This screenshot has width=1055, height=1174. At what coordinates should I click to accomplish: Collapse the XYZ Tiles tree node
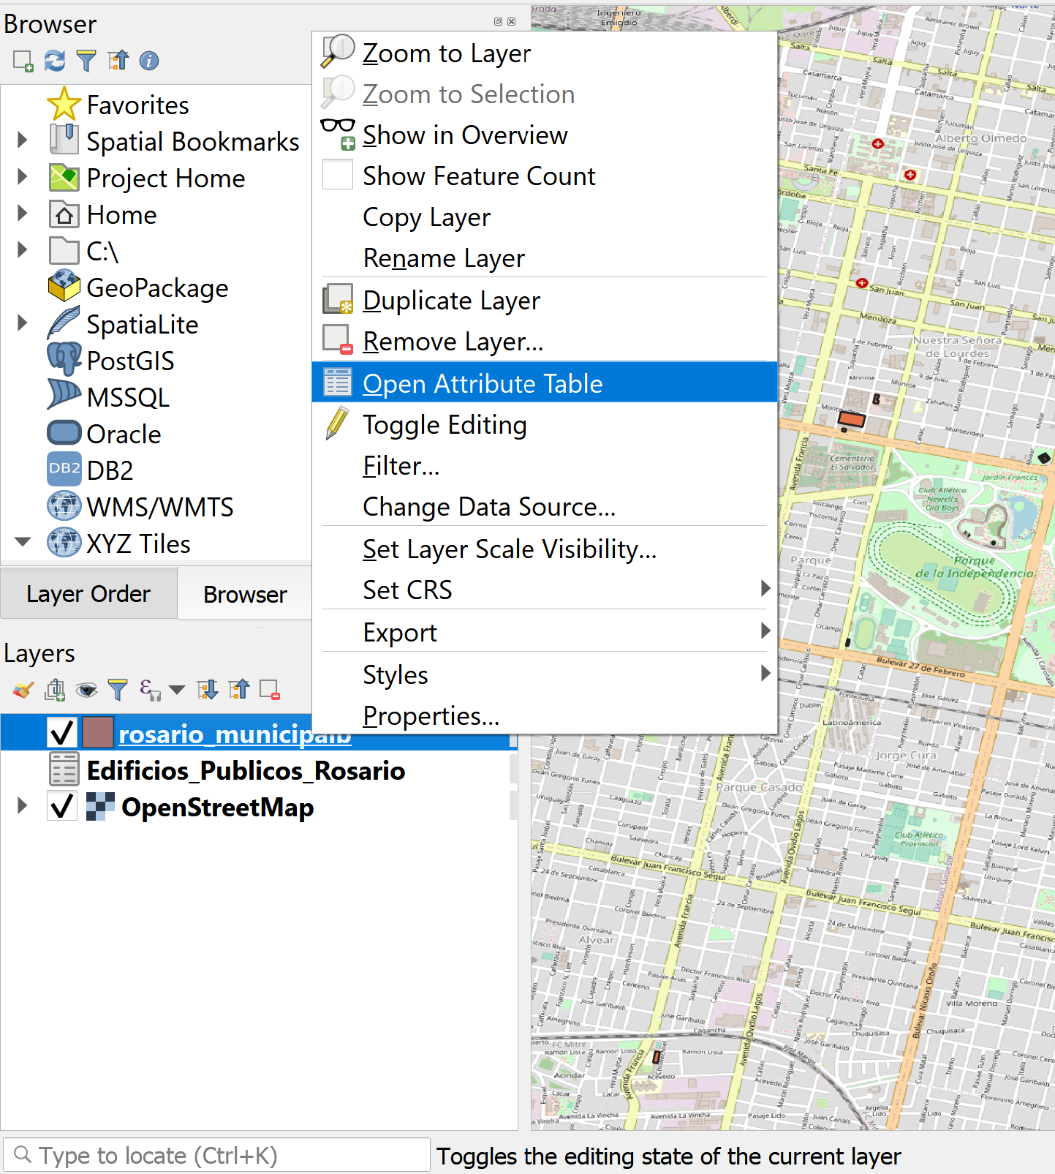(x=23, y=543)
